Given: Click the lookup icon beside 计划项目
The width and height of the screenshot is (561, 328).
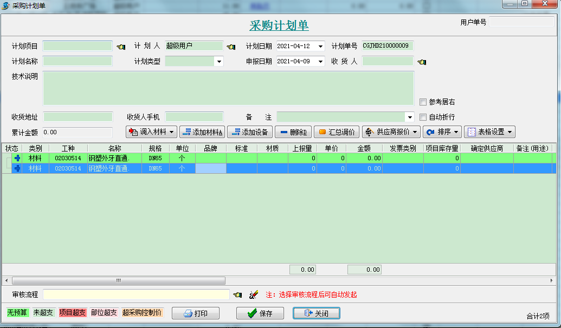Looking at the screenshot, I should pyautogui.click(x=120, y=46).
